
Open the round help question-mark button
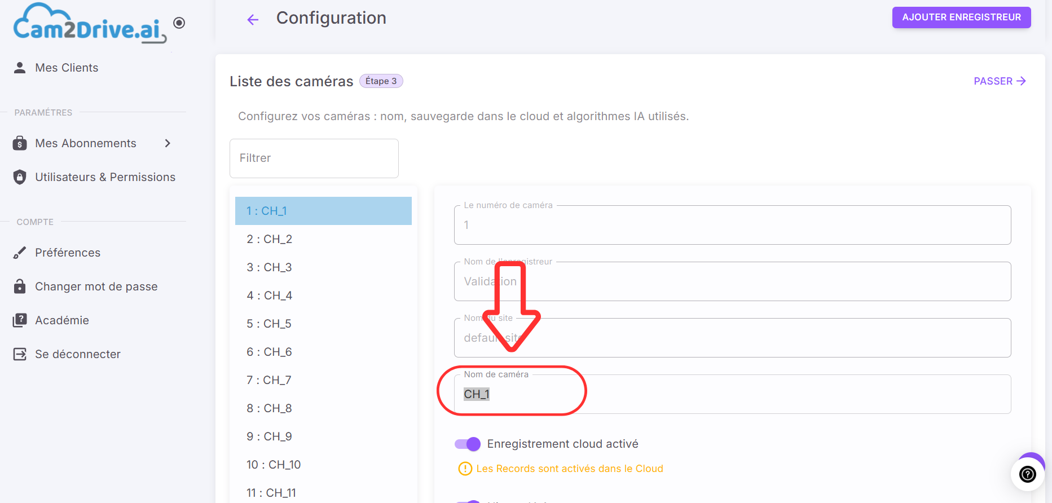[x=1027, y=474]
